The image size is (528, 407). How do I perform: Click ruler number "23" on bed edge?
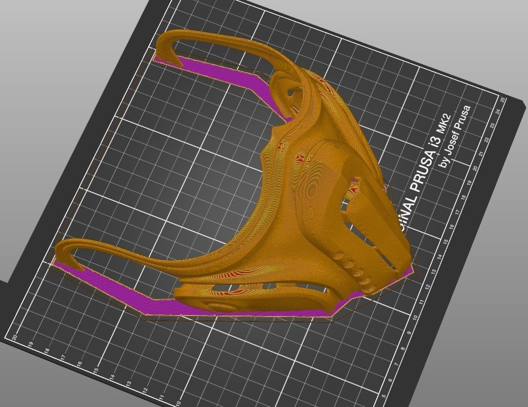pyautogui.click(x=493, y=126)
